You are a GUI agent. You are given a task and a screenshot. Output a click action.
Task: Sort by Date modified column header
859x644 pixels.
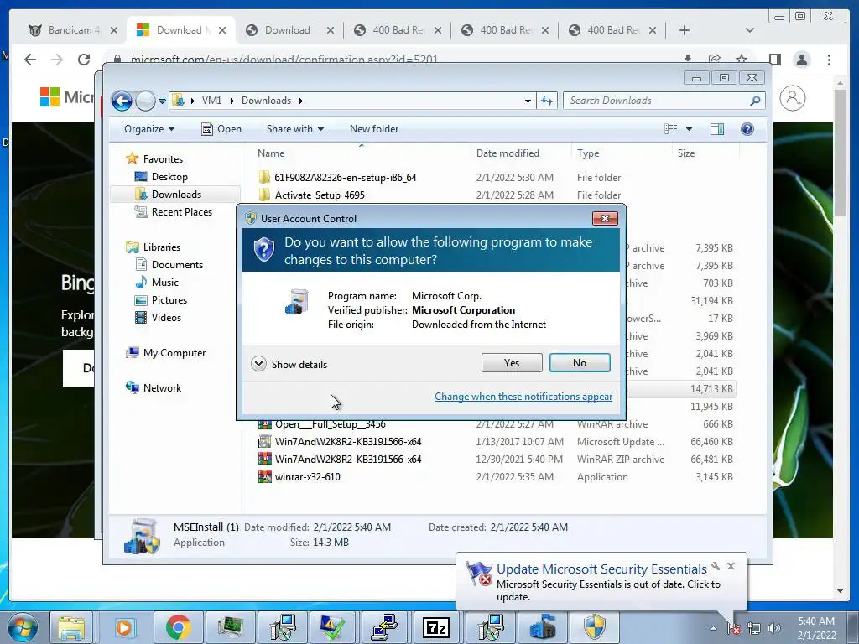(x=521, y=153)
